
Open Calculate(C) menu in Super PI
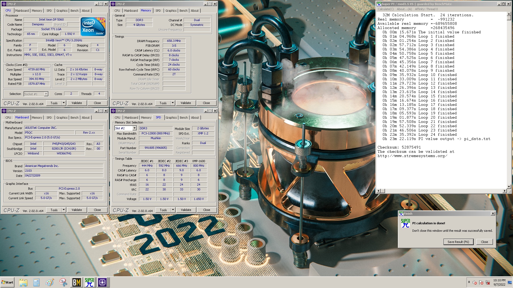point(386,9)
